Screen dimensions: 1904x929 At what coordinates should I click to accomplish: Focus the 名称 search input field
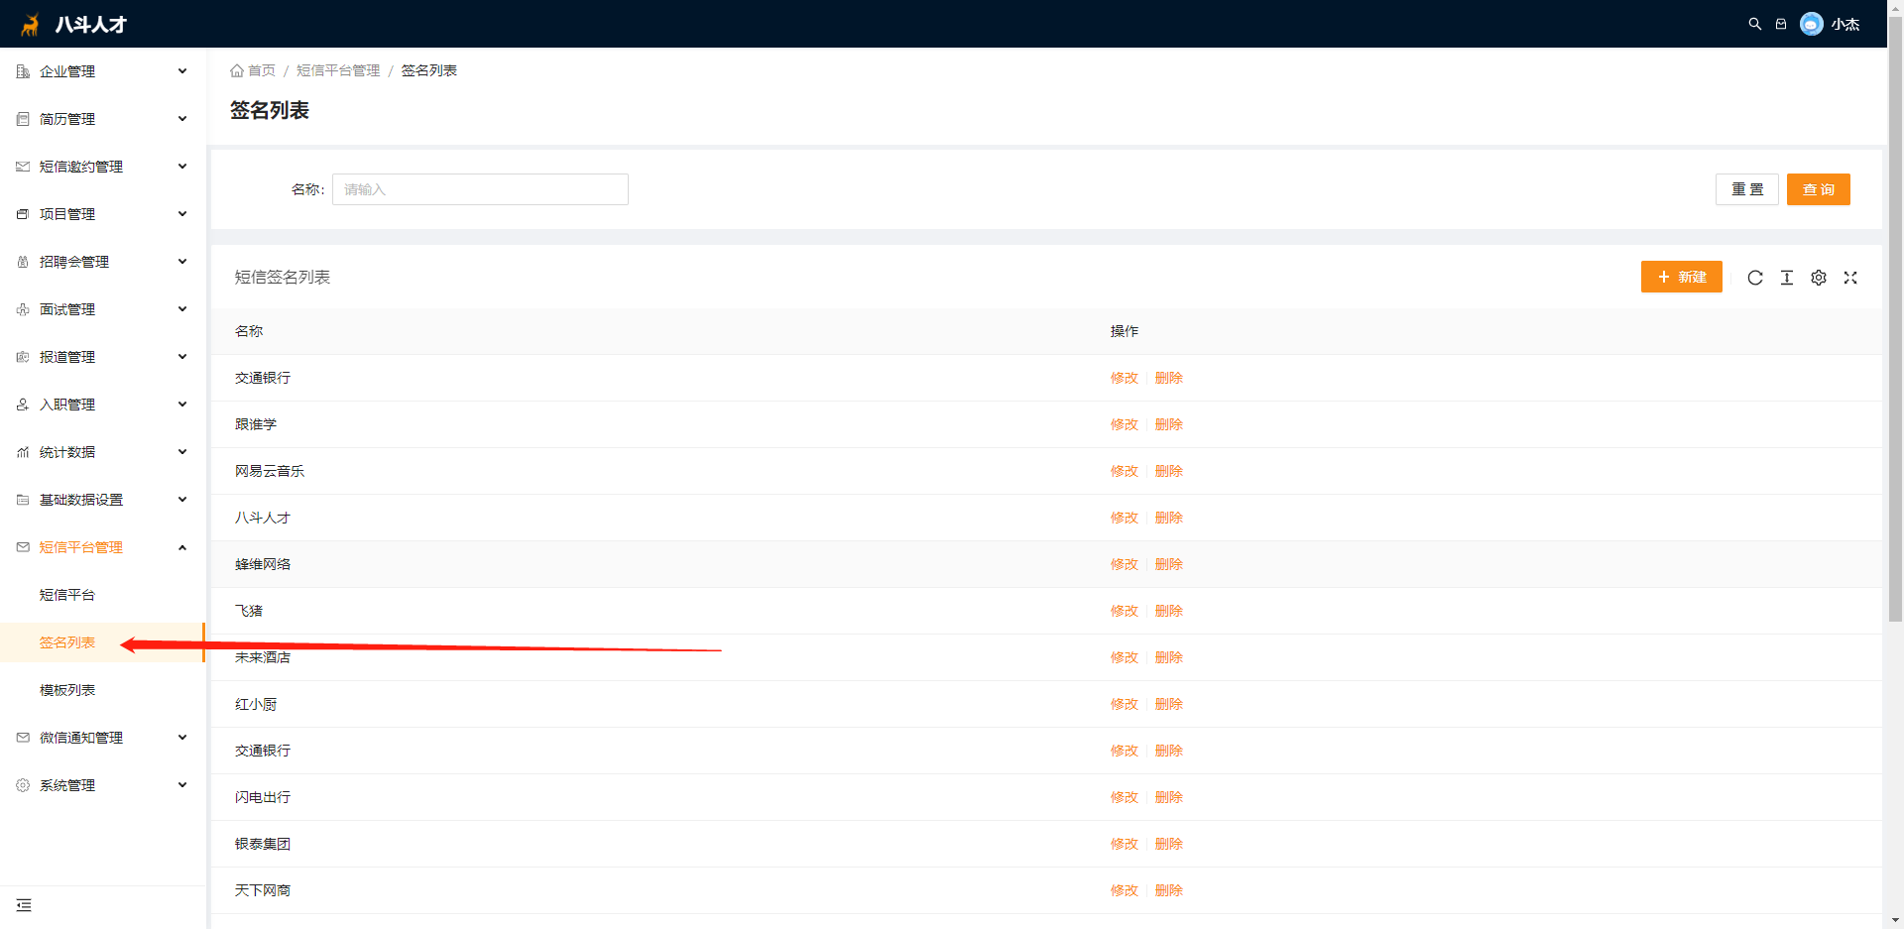coord(480,189)
